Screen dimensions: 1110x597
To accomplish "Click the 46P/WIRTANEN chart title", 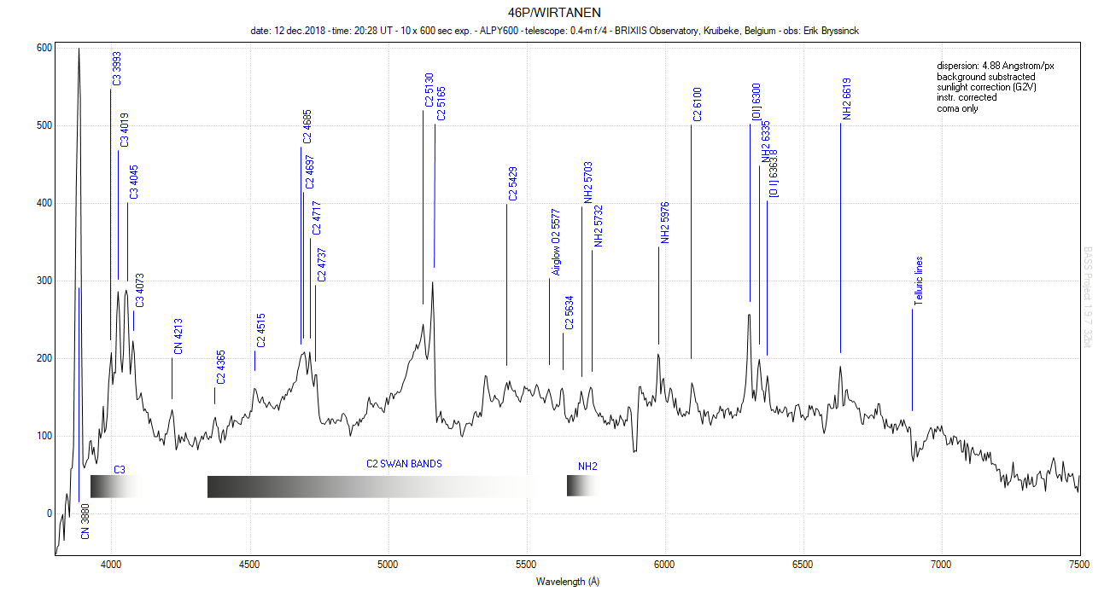I will 554,14.
